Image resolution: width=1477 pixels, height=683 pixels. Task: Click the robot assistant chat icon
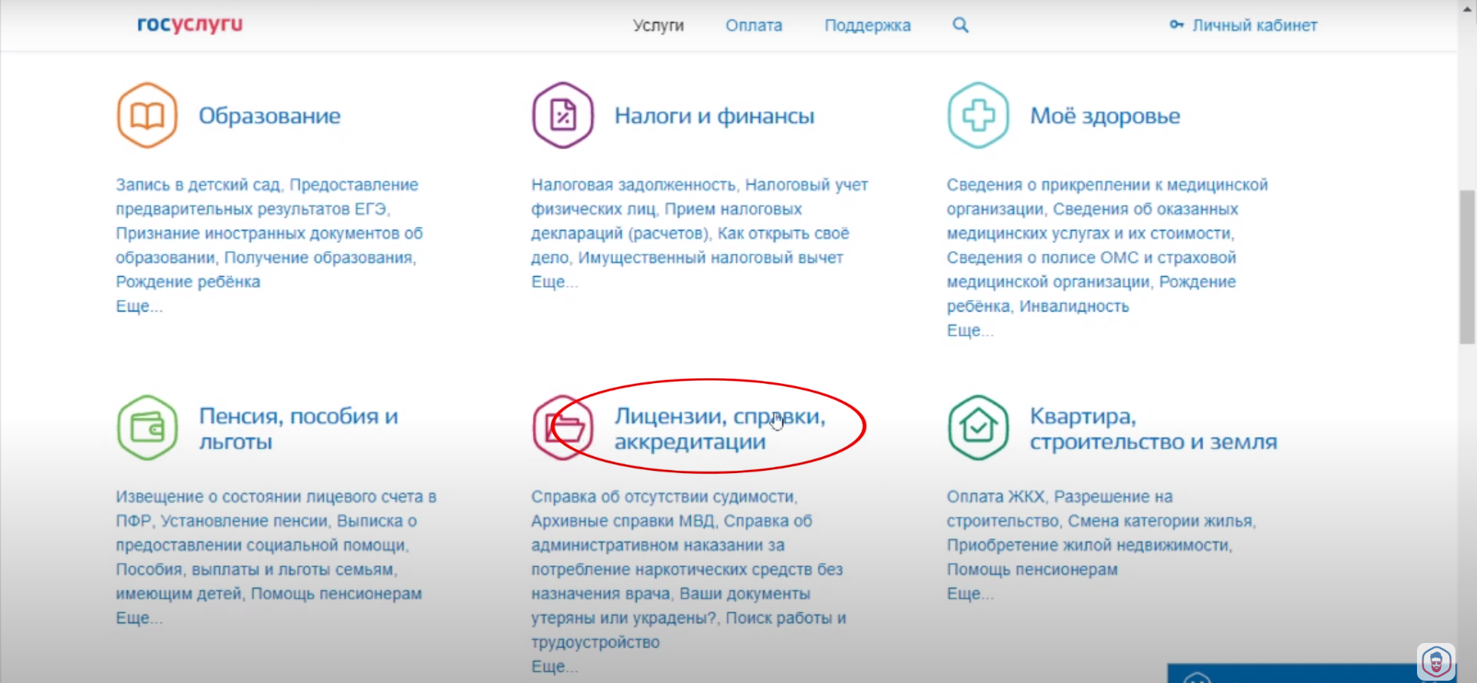1435,661
